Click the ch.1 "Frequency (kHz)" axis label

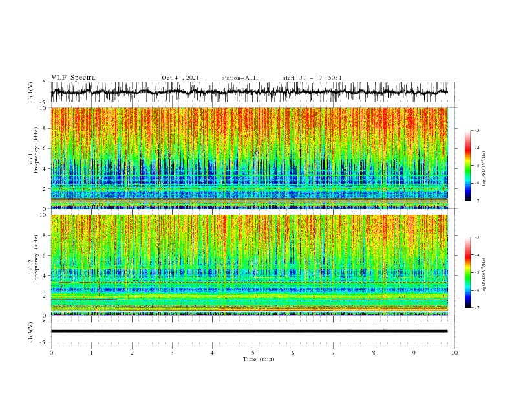click(x=36, y=149)
